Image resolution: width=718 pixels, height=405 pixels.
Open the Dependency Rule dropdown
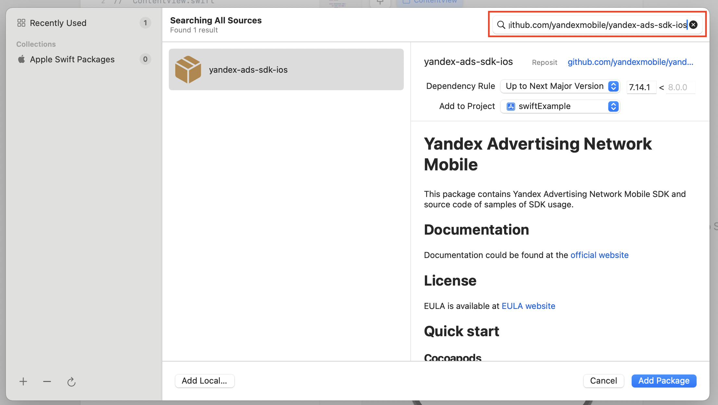click(x=560, y=86)
